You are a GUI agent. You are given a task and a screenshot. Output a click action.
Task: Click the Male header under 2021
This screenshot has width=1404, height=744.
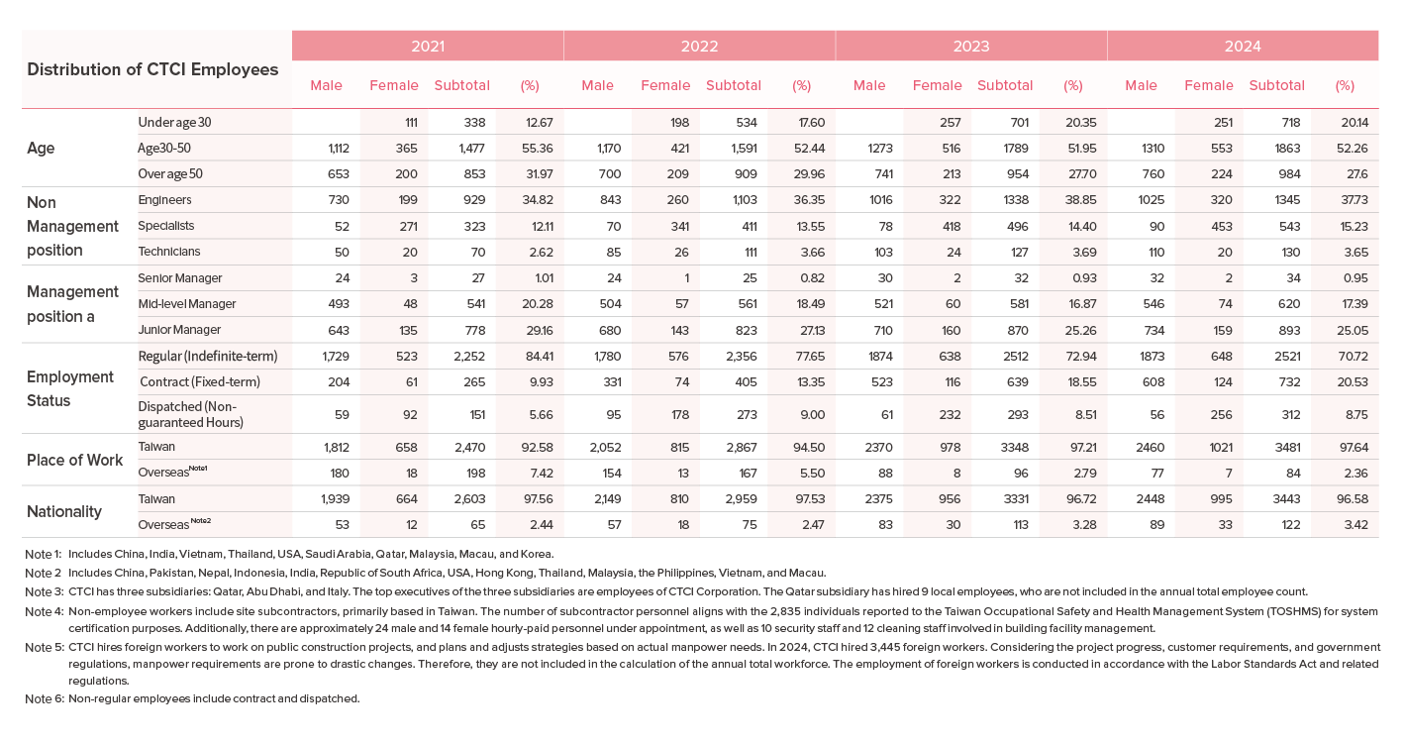click(x=326, y=85)
